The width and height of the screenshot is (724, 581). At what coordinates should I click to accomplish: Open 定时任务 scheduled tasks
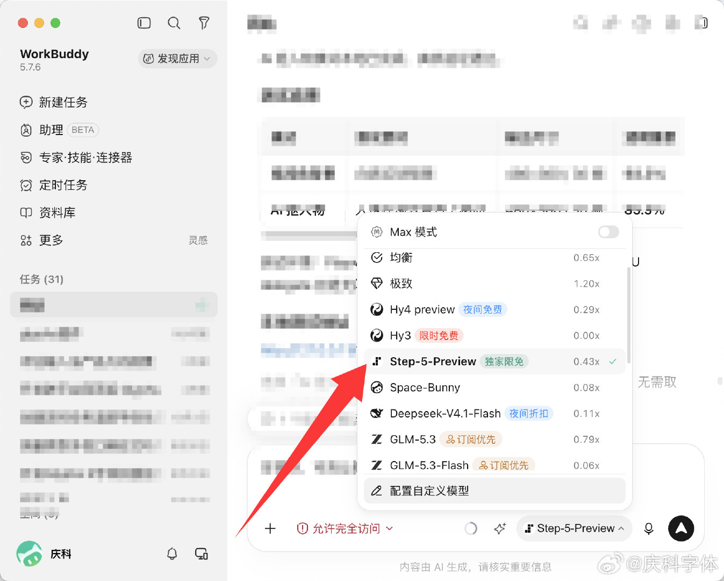click(x=54, y=185)
